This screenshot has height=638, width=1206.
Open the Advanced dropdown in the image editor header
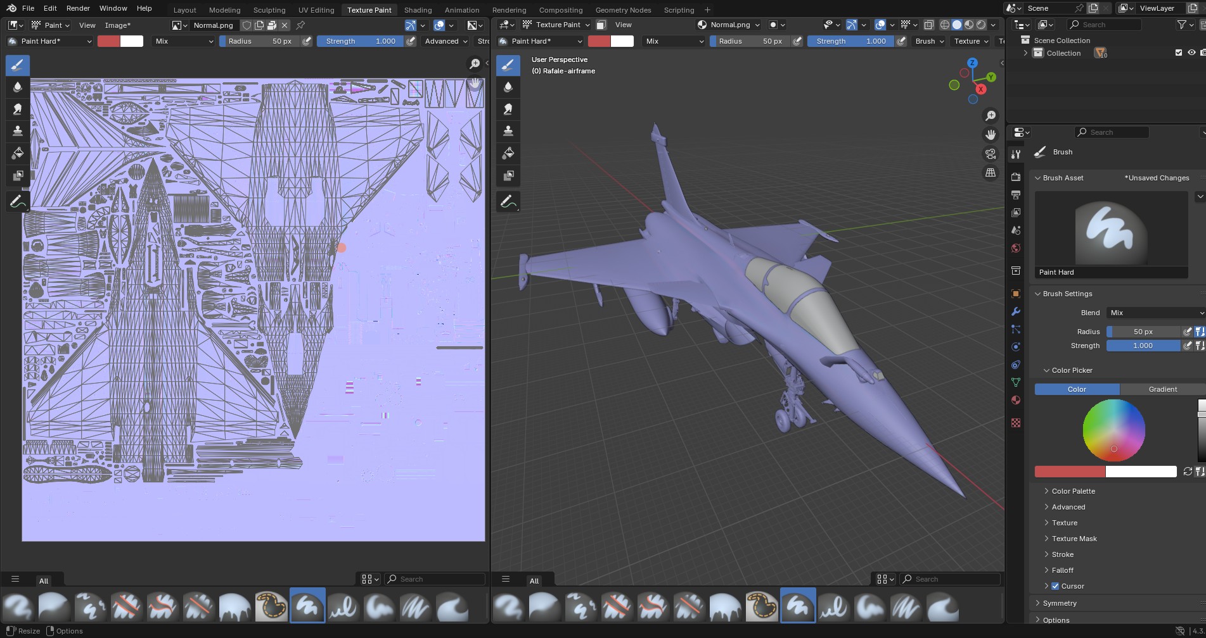(446, 41)
